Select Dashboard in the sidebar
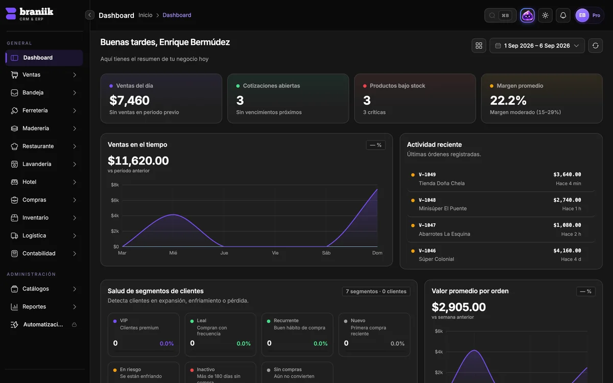Viewport: 613px width, 383px height. [44, 58]
